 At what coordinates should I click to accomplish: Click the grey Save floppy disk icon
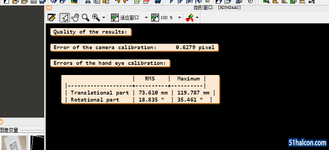click(x=34, y=2)
